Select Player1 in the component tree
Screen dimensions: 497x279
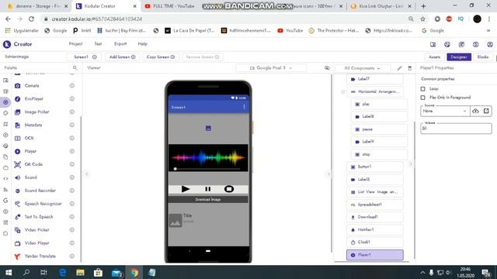tap(375, 255)
